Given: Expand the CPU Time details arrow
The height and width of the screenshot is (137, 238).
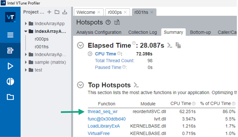Looking at the screenshot, I should [x=90, y=54].
